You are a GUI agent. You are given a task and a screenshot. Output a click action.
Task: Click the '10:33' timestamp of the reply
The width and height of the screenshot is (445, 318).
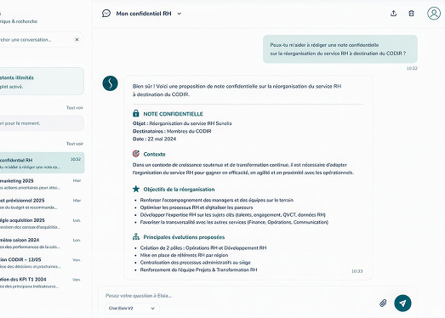coord(357,271)
